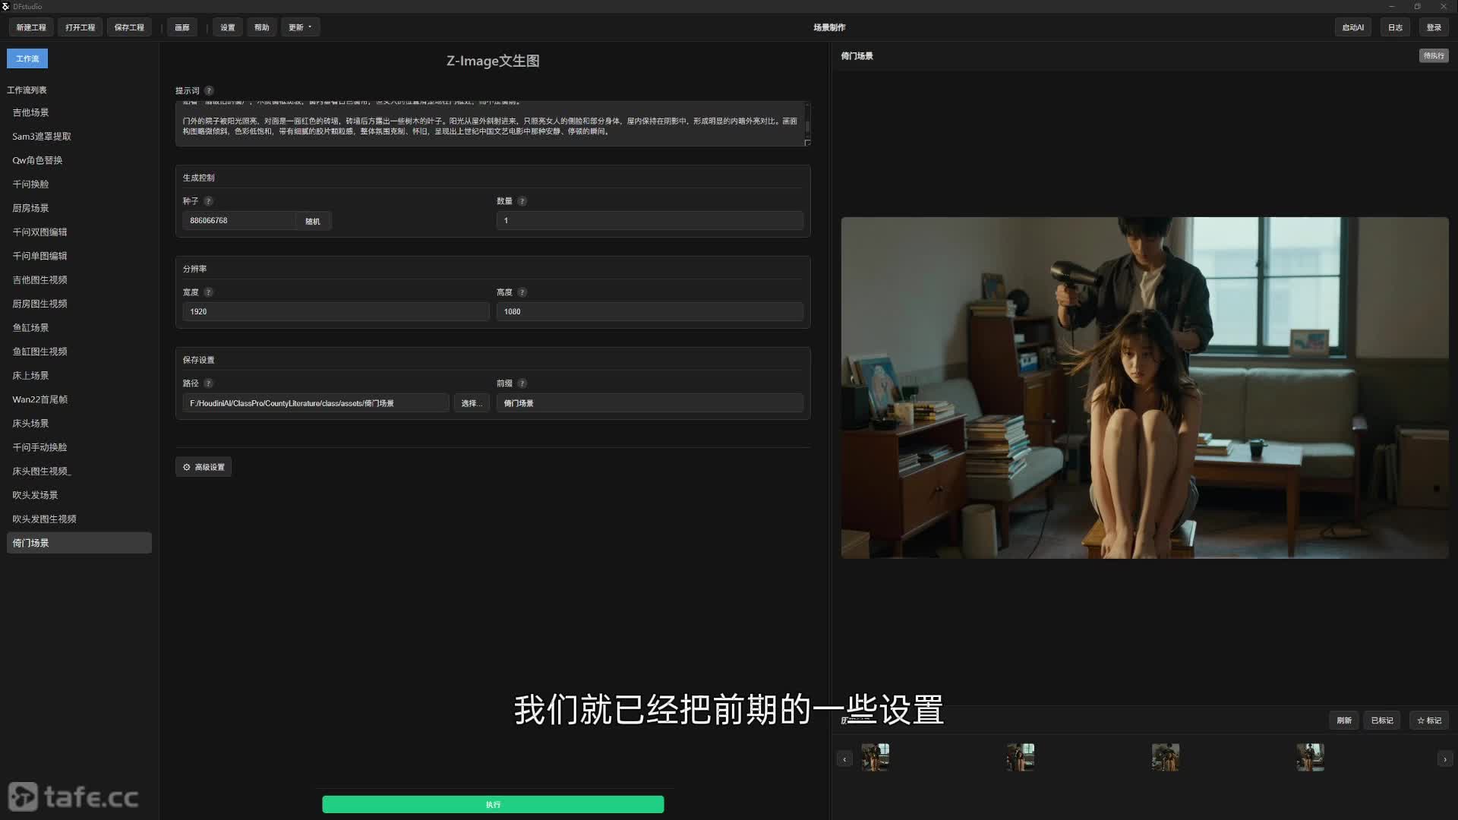Select the first thumbnail in gallery strip
The width and height of the screenshot is (1458, 820).
pyautogui.click(x=875, y=758)
